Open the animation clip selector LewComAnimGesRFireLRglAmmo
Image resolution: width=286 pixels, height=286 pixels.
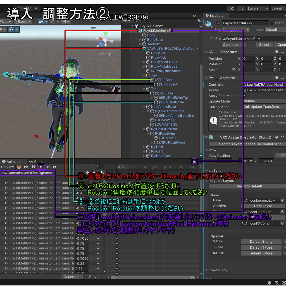27,173
